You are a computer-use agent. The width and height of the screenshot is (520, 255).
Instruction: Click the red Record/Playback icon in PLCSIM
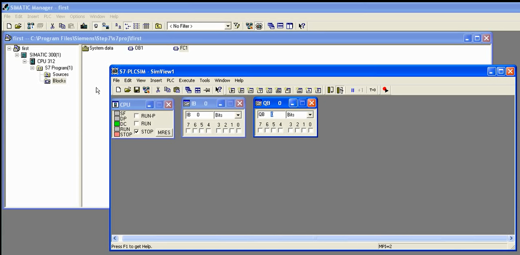[385, 90]
